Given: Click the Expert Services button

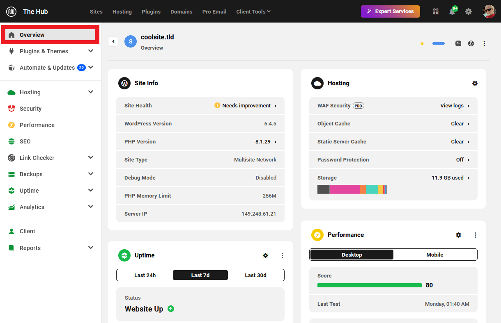Looking at the screenshot, I should (390, 11).
